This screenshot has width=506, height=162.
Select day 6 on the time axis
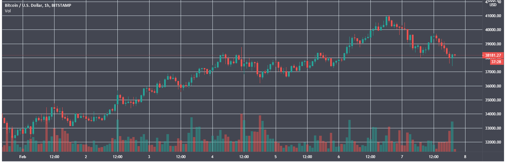(339, 157)
